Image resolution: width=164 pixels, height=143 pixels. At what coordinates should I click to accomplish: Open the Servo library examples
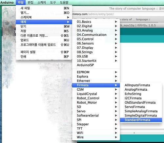(x=96, y=111)
